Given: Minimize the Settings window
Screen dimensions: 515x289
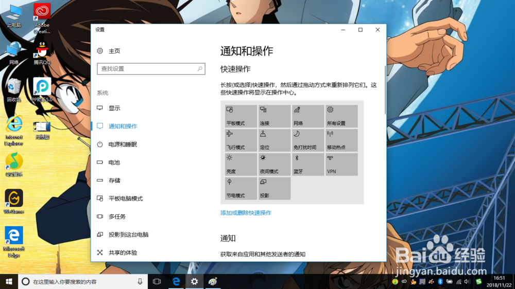Looking at the screenshot, I should [x=343, y=30].
